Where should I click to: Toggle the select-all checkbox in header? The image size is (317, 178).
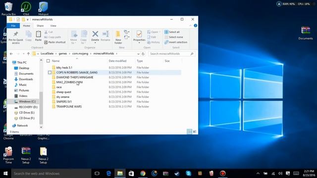pyautogui.click(x=48, y=61)
